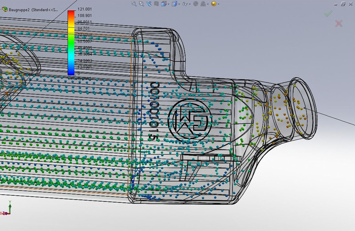Open the View Settings dropdown arrow
This screenshot has height=231, width=355.
218,4
